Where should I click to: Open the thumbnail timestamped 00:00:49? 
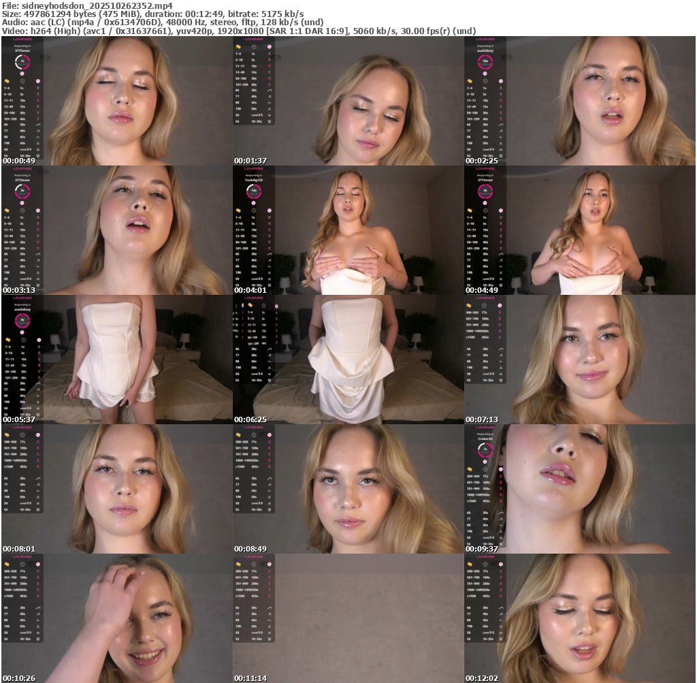116,101
